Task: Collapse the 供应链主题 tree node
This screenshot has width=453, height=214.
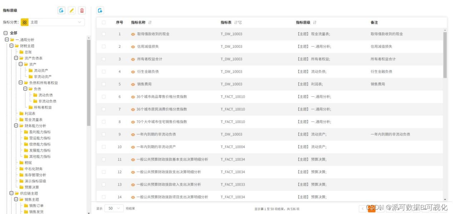Action: pyautogui.click(x=11, y=193)
